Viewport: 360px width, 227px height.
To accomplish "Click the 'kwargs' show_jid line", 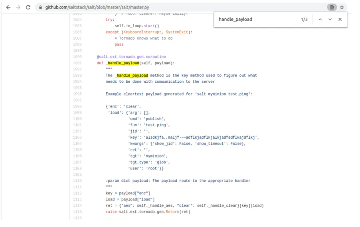I will (x=187, y=143).
